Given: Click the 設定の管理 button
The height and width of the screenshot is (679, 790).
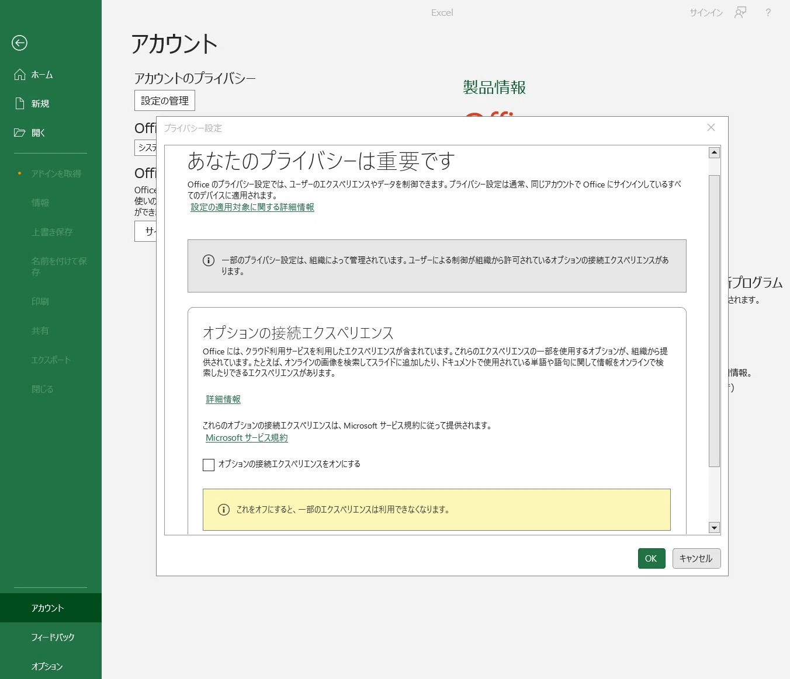Looking at the screenshot, I should [x=165, y=100].
